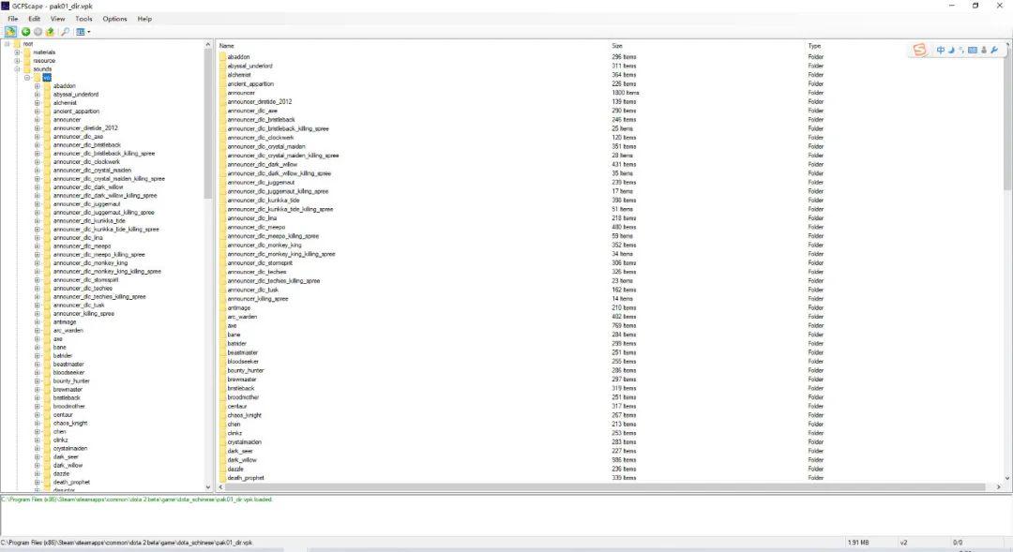This screenshot has height=552, width=1013.
Task: Open the Edit menu
Action: tap(35, 19)
